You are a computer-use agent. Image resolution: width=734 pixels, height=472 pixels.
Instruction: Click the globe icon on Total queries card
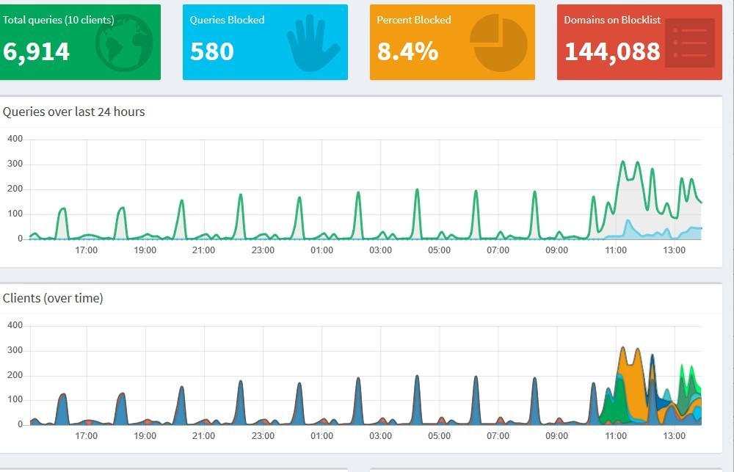(123, 42)
